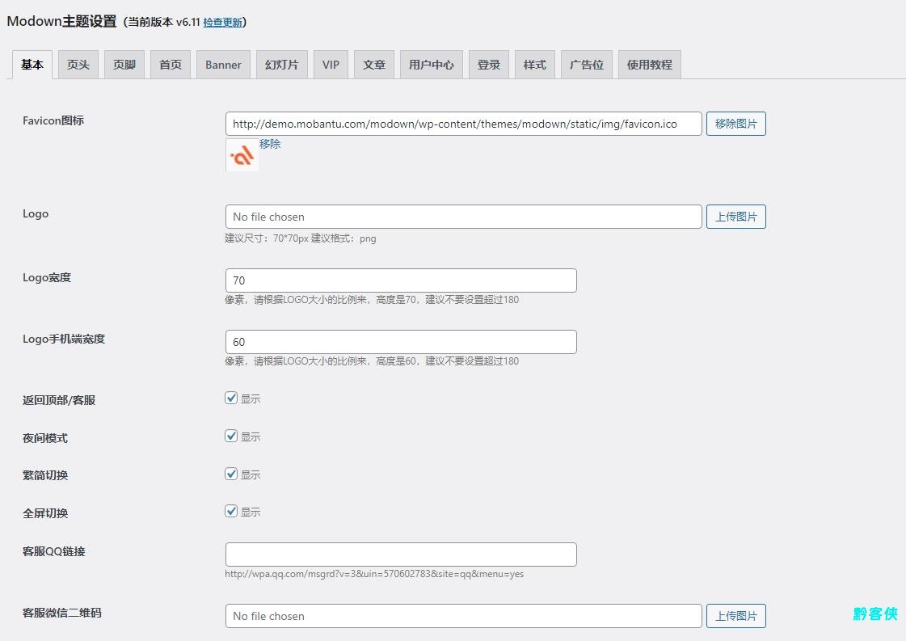906x641 pixels.
Task: Disable the 繁简切换 display checkbox
Action: click(231, 474)
